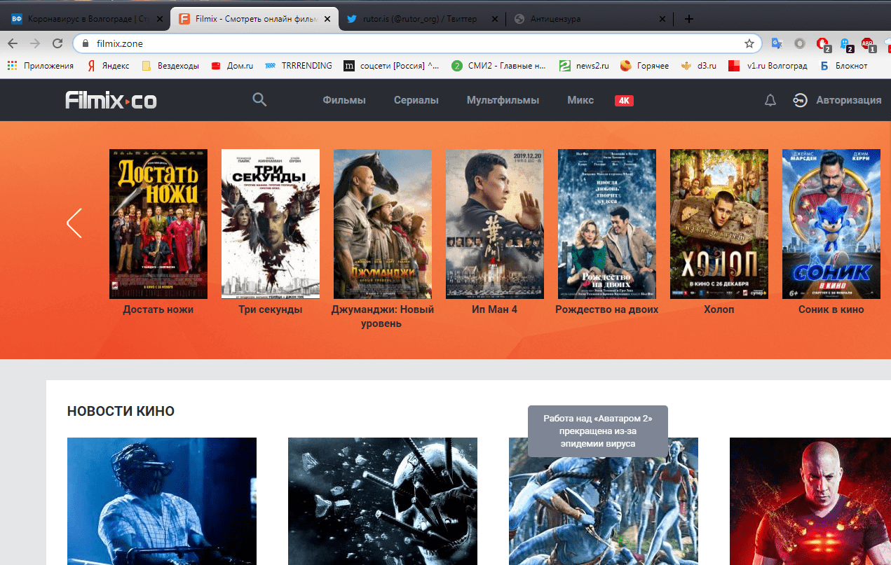
Task: Open the Apps (Приложения) bookmarks shortcut
Action: point(41,66)
